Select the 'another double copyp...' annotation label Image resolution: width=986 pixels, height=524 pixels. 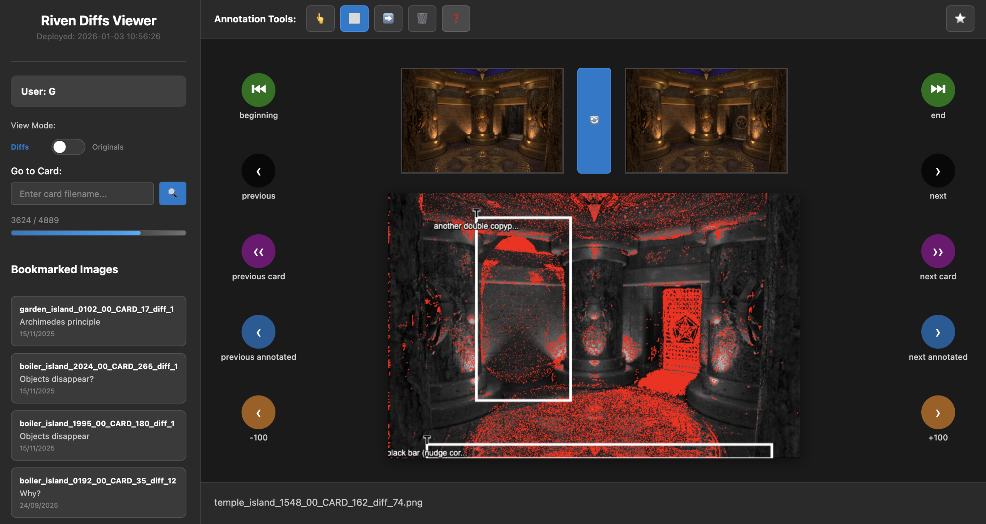click(476, 226)
